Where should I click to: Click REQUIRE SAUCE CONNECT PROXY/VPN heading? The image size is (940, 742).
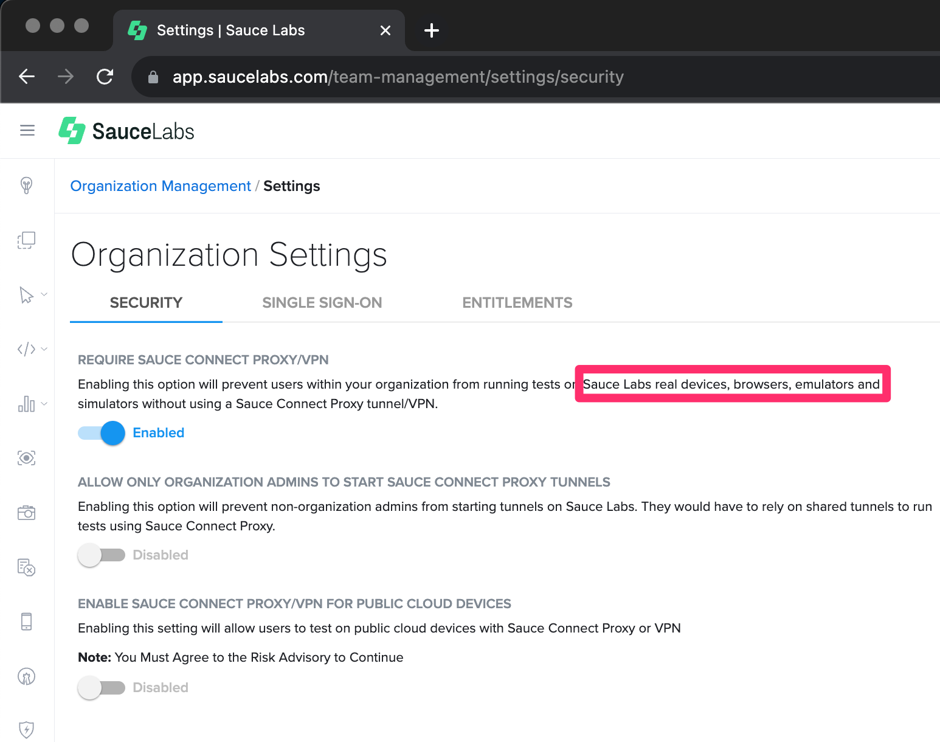(203, 360)
